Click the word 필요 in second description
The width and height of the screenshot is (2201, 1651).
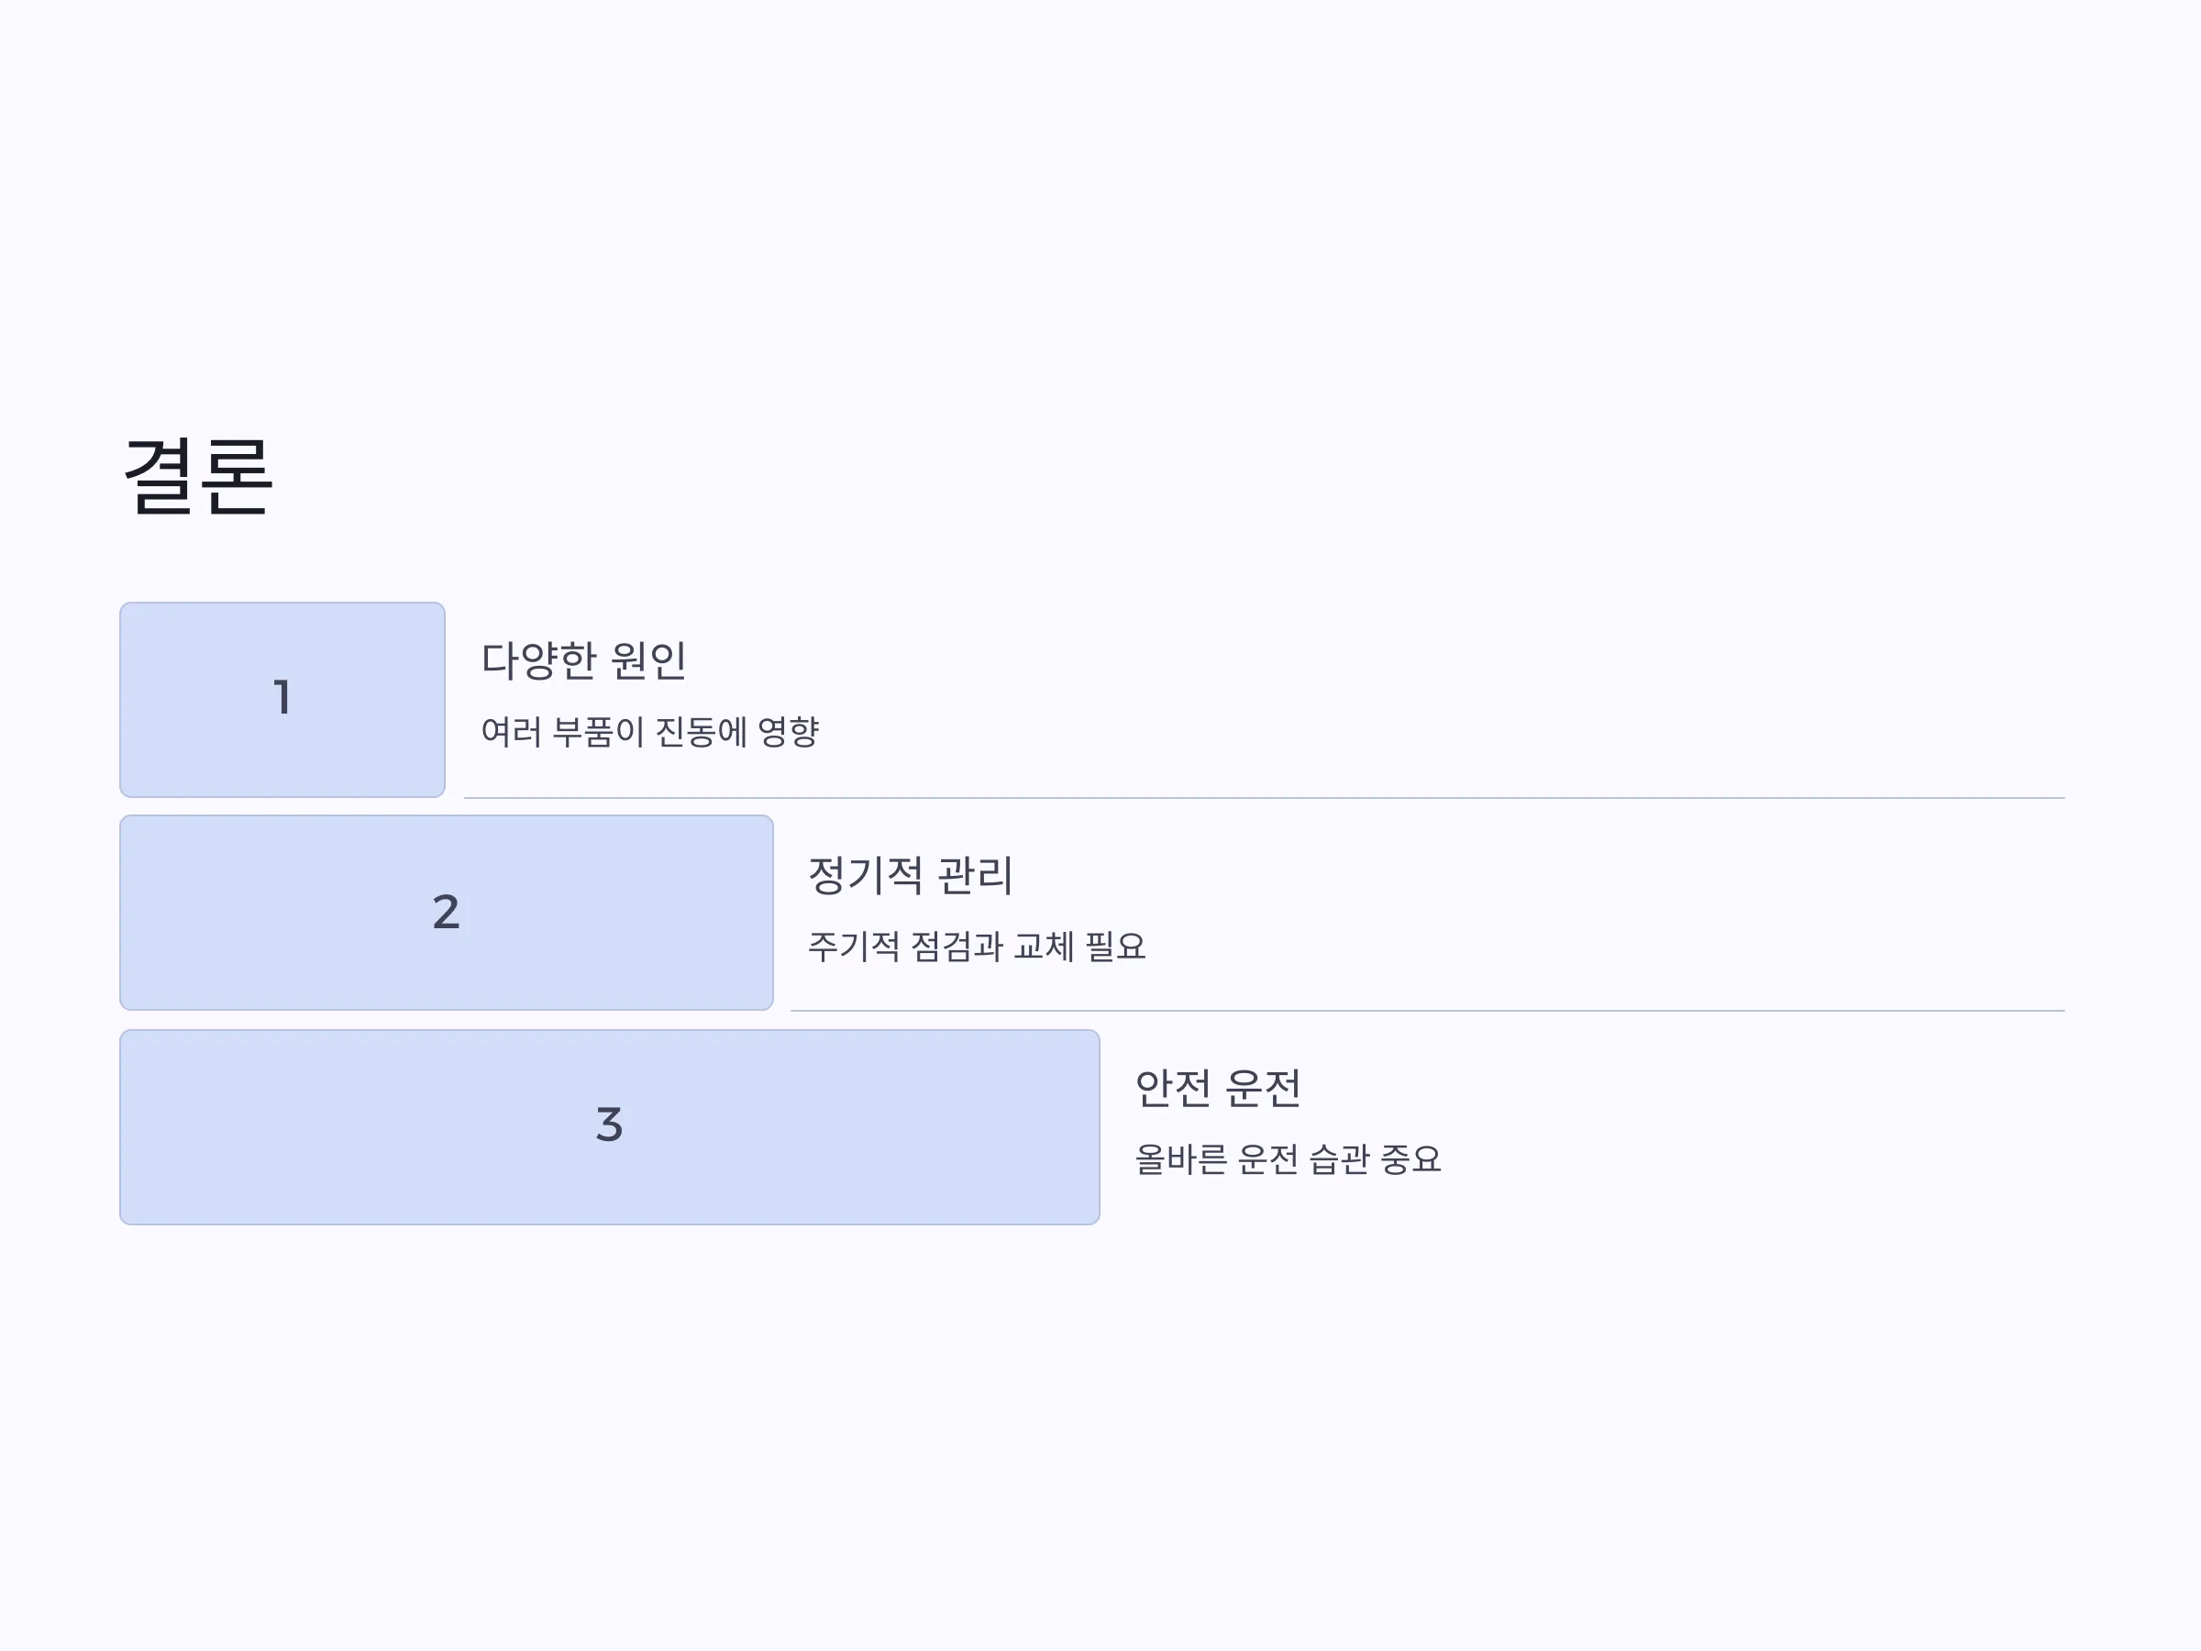[x=1115, y=946]
